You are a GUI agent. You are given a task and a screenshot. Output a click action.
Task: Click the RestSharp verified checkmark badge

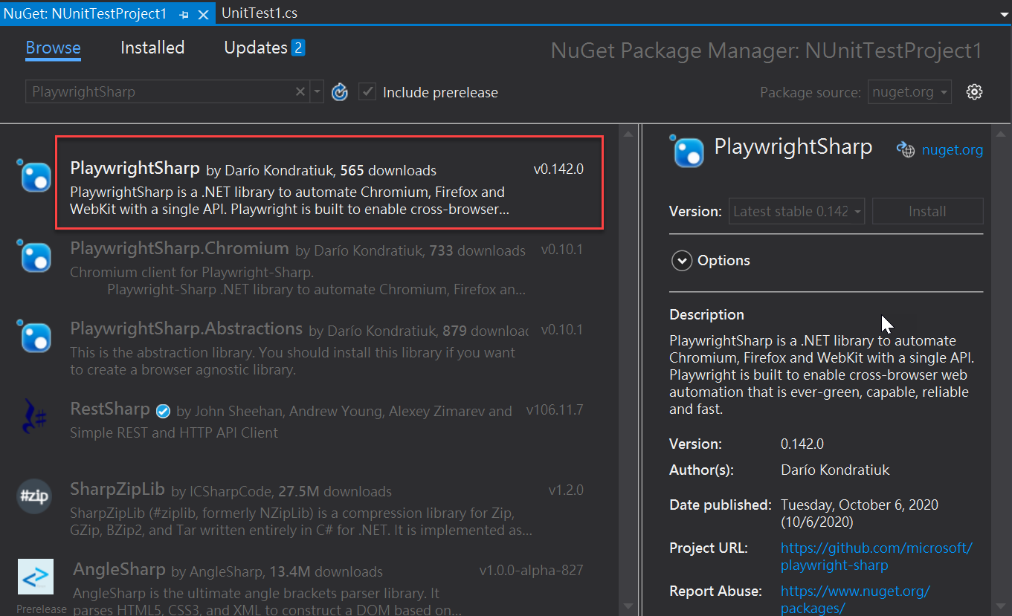coord(164,410)
